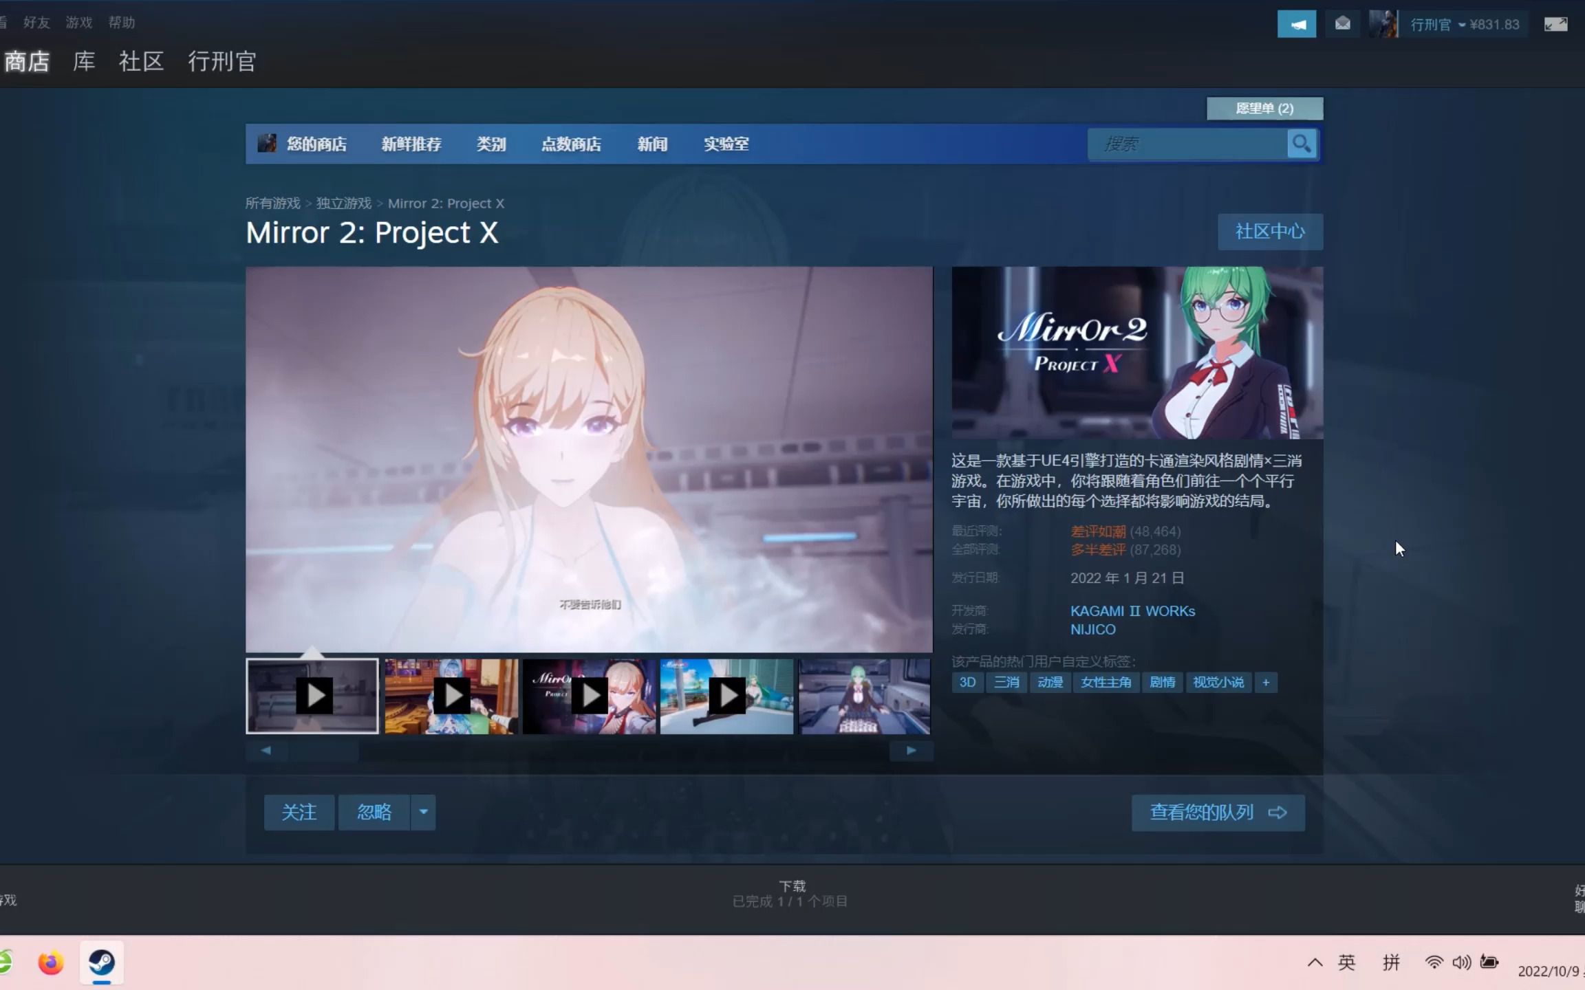Open the 帮助 help menu

pos(122,23)
